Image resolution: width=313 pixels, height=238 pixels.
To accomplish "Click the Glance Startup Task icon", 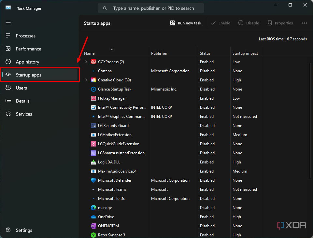I will click(x=93, y=89).
